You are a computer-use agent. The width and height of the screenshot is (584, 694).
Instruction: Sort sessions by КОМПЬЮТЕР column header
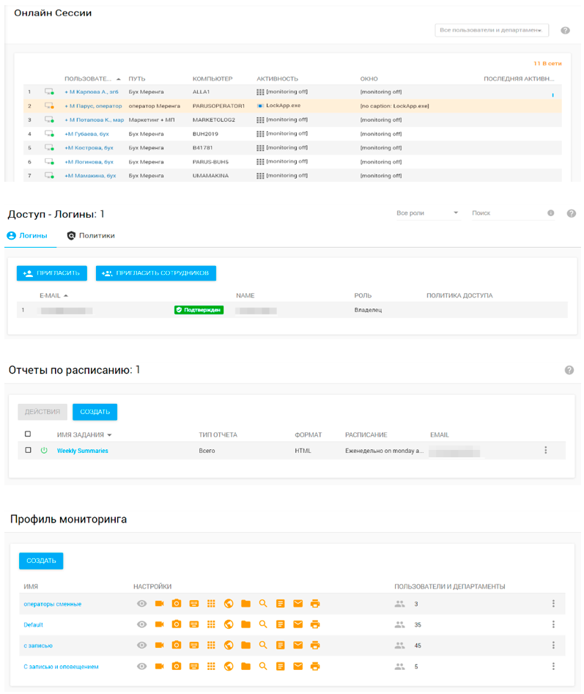(212, 79)
